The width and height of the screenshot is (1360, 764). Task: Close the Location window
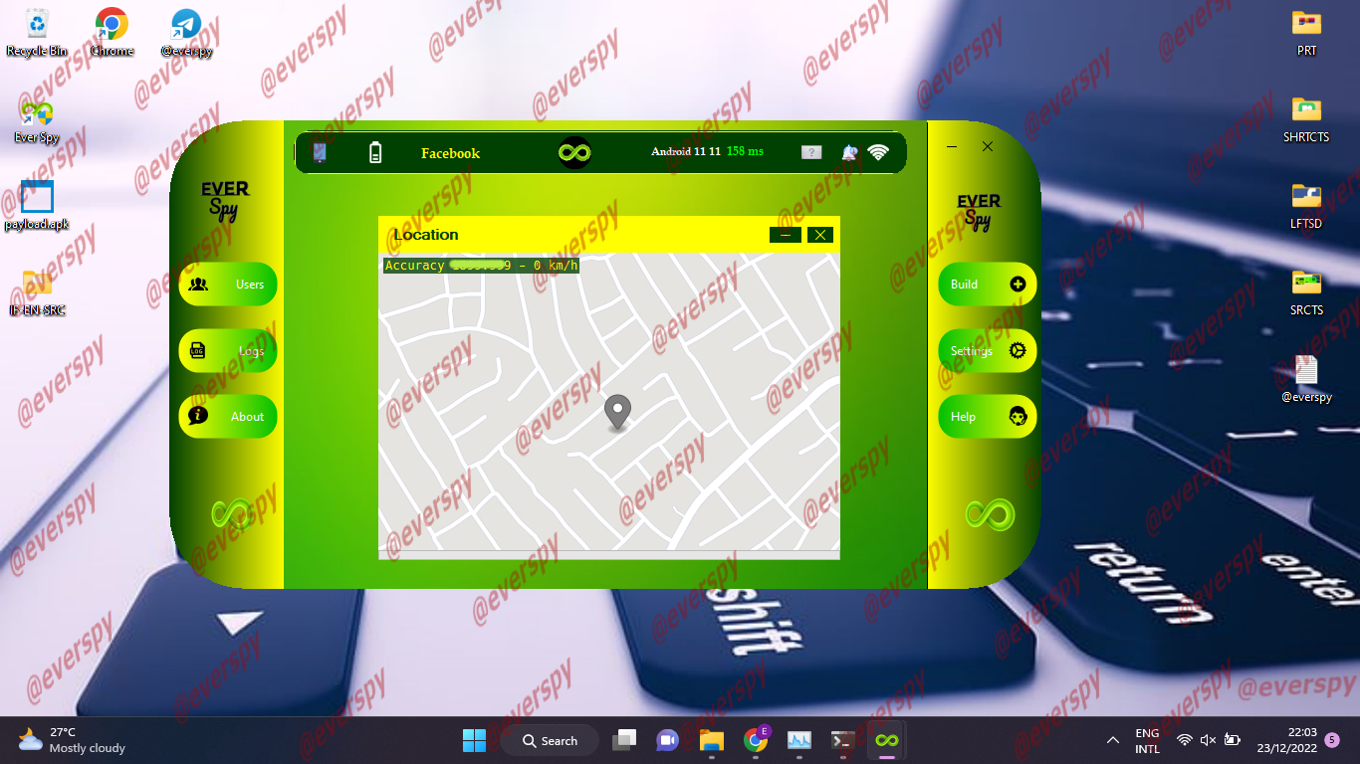pyautogui.click(x=819, y=235)
